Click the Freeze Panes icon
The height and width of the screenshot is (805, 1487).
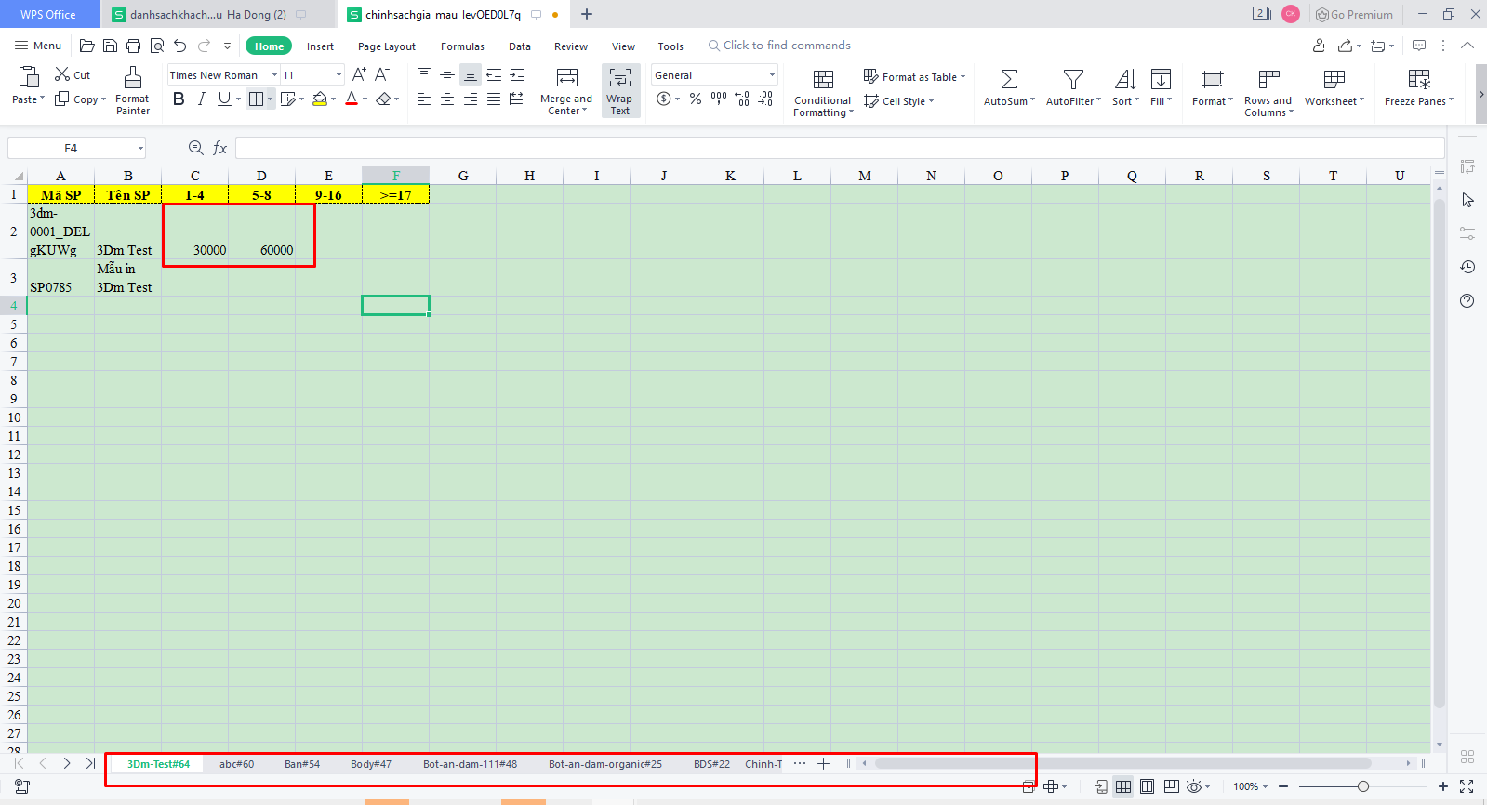[1418, 79]
